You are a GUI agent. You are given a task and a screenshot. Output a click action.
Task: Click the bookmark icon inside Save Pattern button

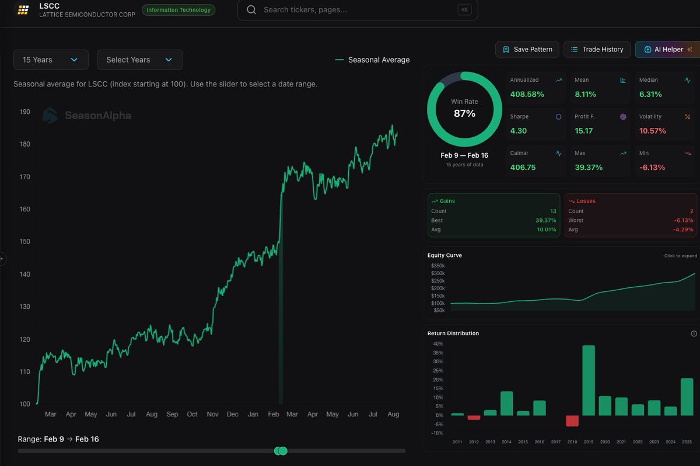tap(506, 49)
